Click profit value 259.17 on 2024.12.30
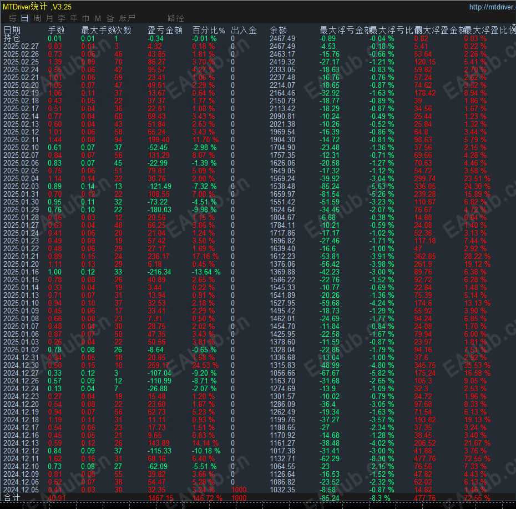 pos(159,365)
